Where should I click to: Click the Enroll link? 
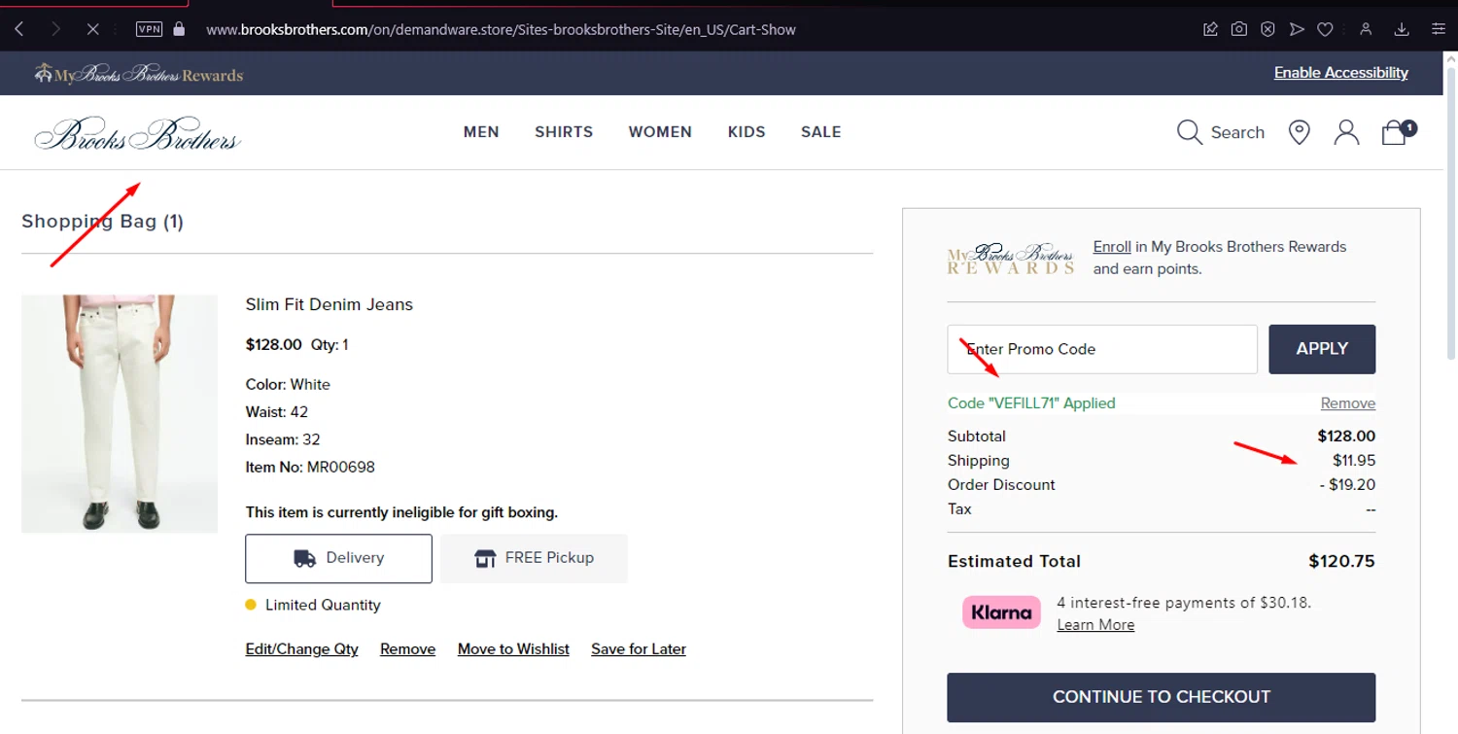coord(1112,247)
